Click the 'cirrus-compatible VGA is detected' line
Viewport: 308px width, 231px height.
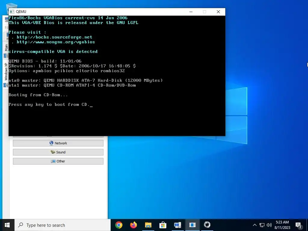53,52
